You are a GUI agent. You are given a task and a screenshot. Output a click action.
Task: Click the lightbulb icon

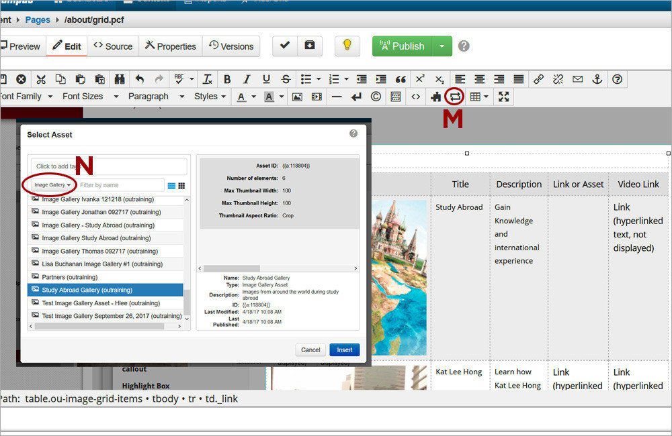(347, 46)
